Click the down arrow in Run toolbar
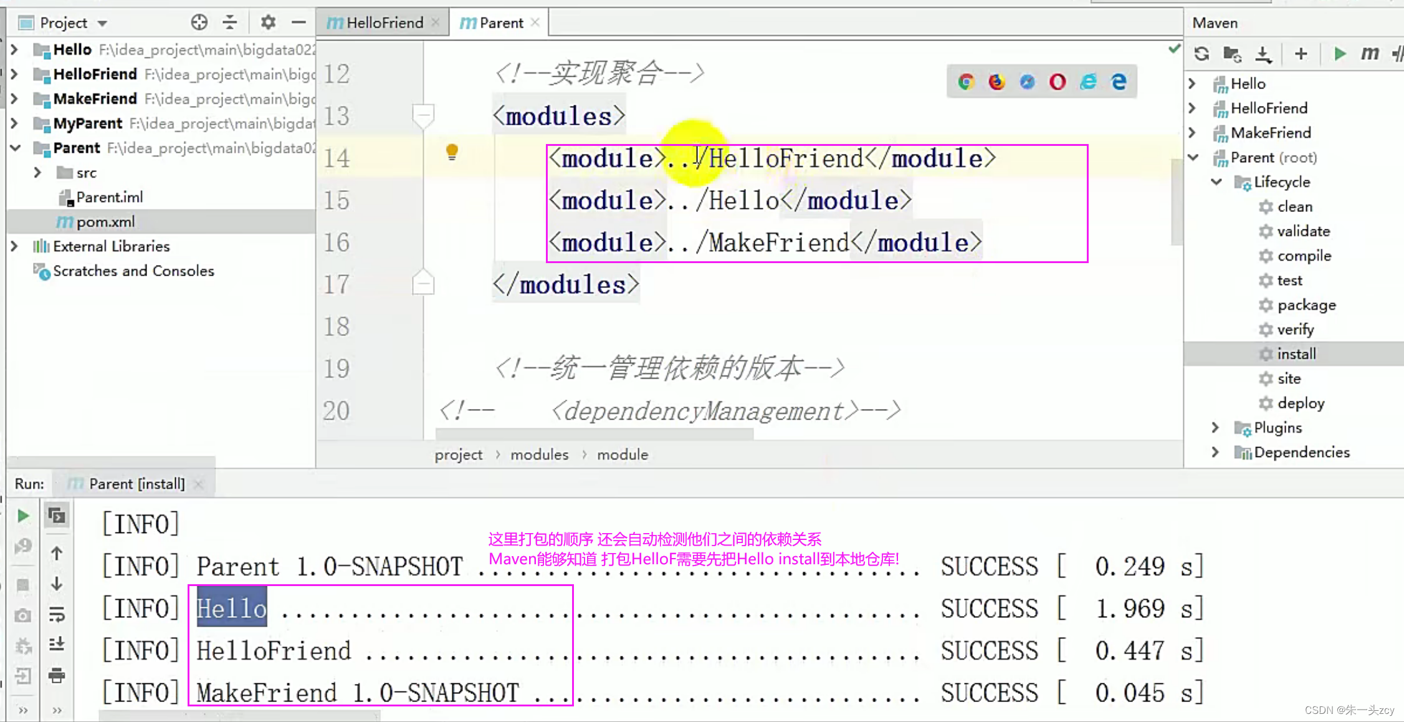The width and height of the screenshot is (1404, 722). pyautogui.click(x=57, y=584)
